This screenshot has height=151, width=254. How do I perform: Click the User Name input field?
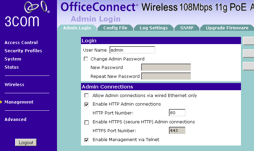point(132,50)
